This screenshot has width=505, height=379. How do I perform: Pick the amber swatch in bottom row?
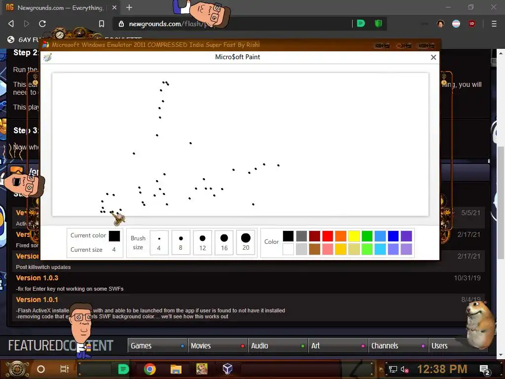click(341, 249)
